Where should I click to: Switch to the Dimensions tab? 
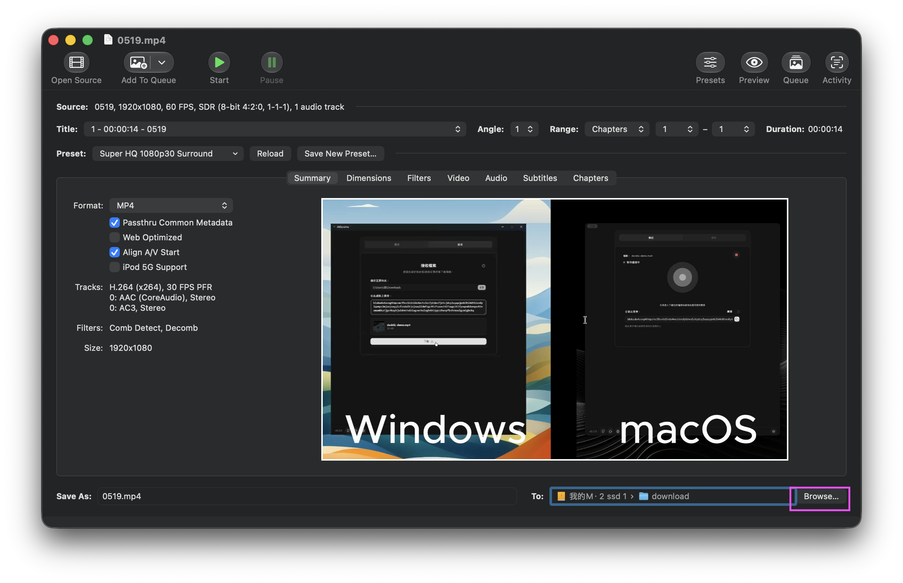point(368,178)
